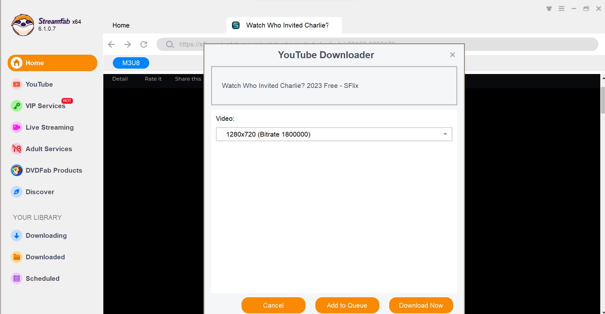Viewport: 605px width, 314px height.
Task: Open Discover section
Action: coord(40,192)
